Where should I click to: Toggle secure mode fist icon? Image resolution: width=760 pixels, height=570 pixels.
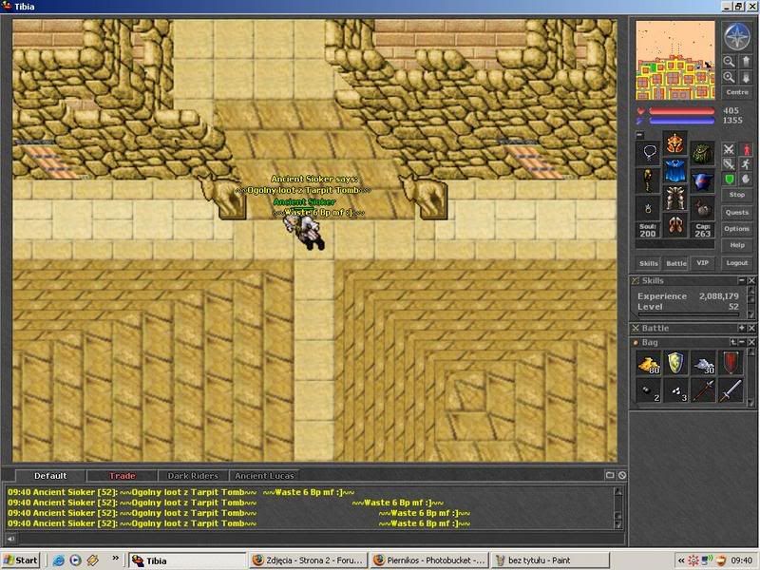point(746,180)
